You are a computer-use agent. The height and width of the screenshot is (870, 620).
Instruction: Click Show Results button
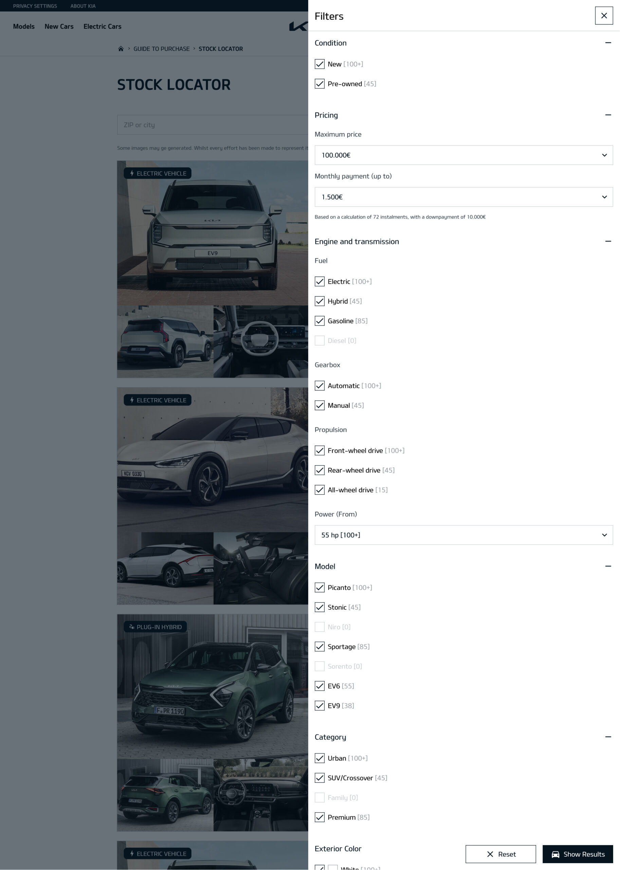[x=578, y=854]
